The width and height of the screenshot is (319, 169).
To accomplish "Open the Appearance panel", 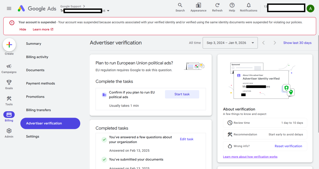I will 198,6.
